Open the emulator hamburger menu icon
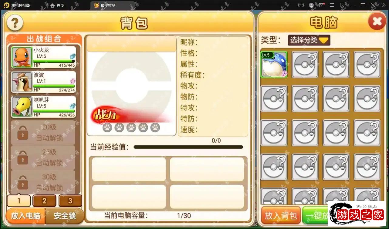 click(x=332, y=5)
